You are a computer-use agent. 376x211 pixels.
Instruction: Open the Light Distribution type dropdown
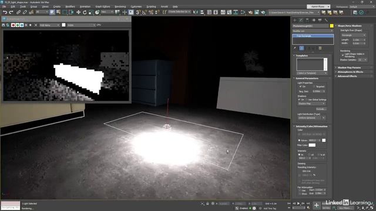311,118
